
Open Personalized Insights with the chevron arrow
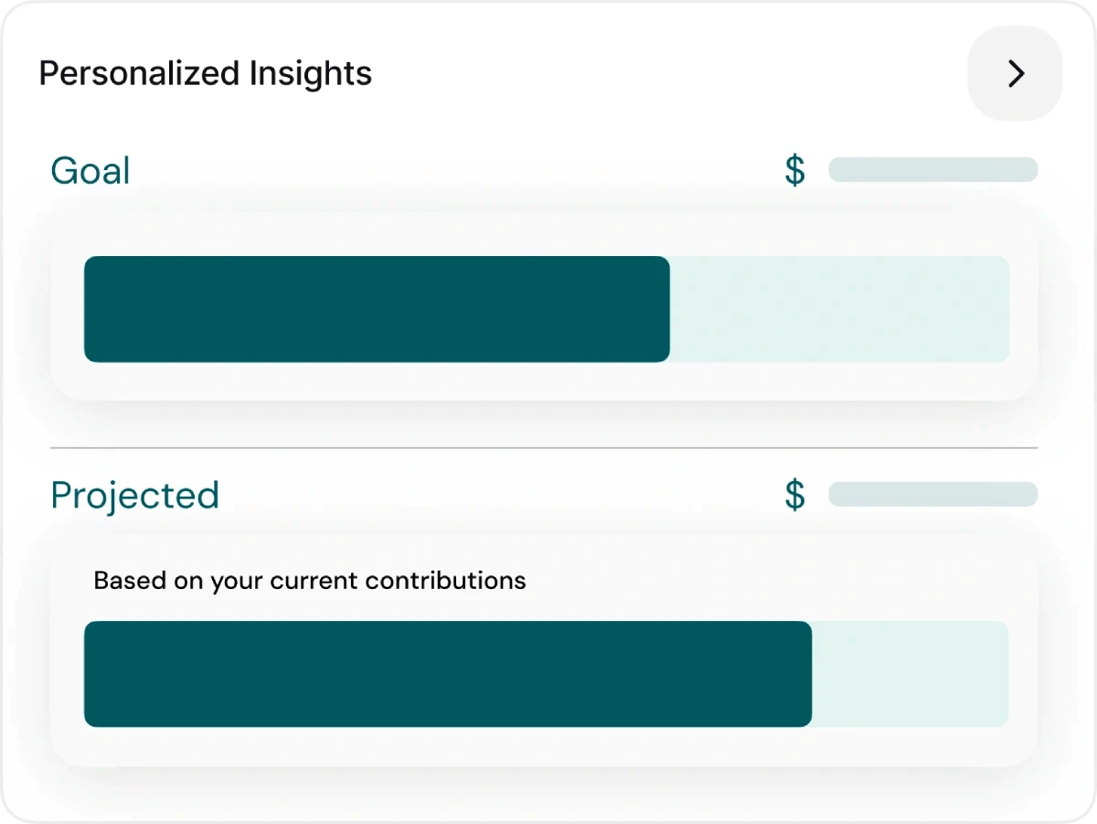coord(1016,73)
